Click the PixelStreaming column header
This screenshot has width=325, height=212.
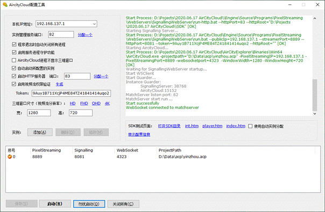[52, 150]
